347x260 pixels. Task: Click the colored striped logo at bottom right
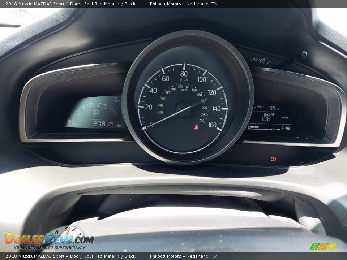(x=323, y=247)
